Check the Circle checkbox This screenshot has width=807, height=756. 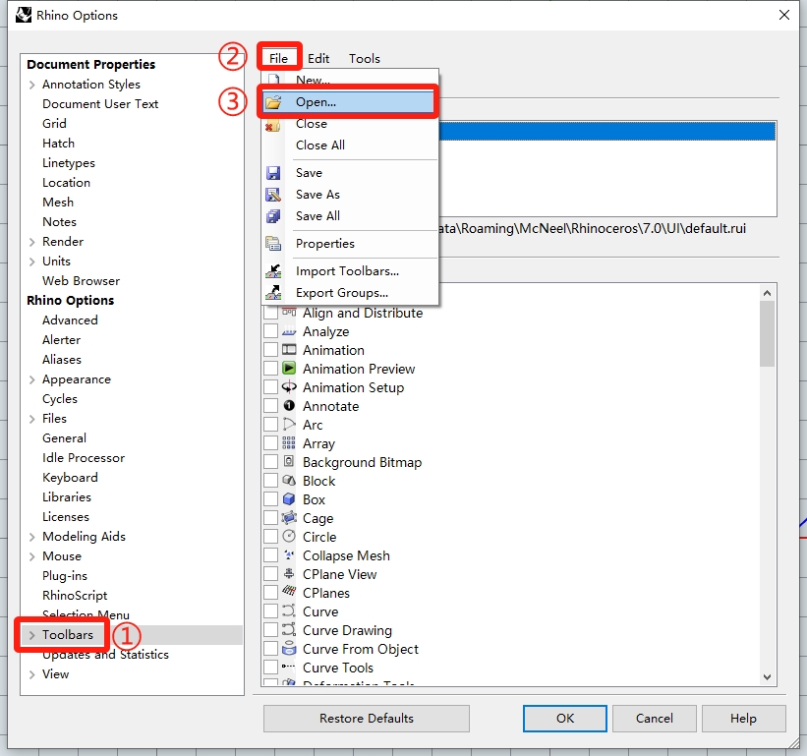pos(270,537)
